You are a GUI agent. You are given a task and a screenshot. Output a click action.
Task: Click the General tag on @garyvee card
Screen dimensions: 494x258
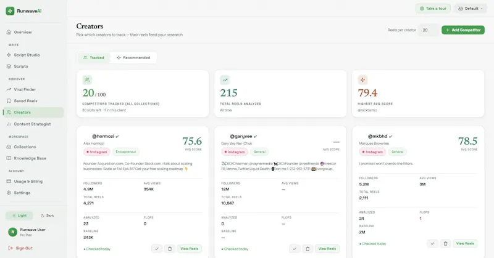coord(259,152)
